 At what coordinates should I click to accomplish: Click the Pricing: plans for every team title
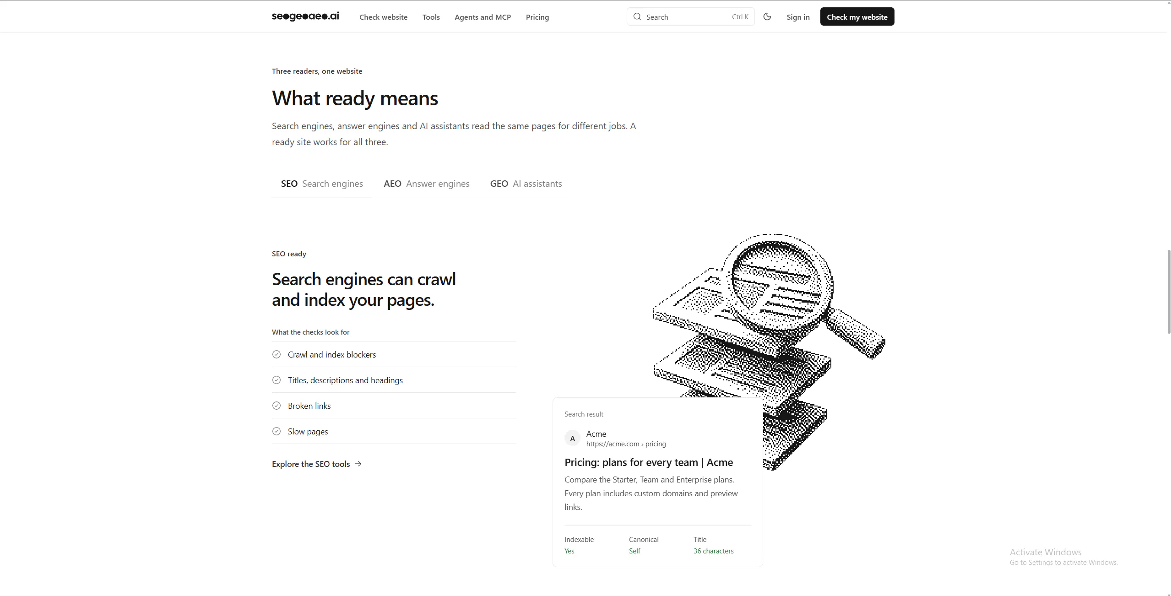(x=649, y=462)
